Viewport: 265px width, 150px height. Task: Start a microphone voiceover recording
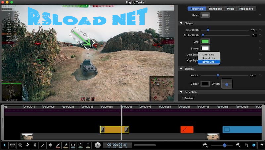35,145
